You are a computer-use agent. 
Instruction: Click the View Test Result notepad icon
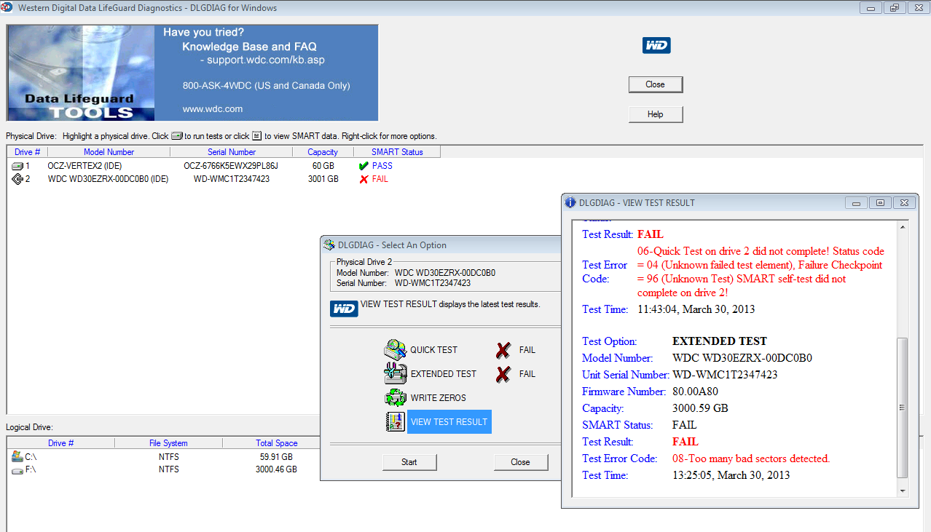click(x=395, y=422)
